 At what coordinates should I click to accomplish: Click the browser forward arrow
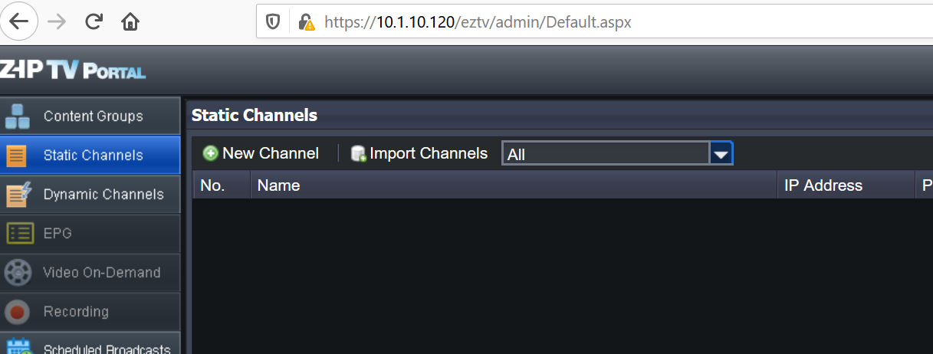[56, 21]
